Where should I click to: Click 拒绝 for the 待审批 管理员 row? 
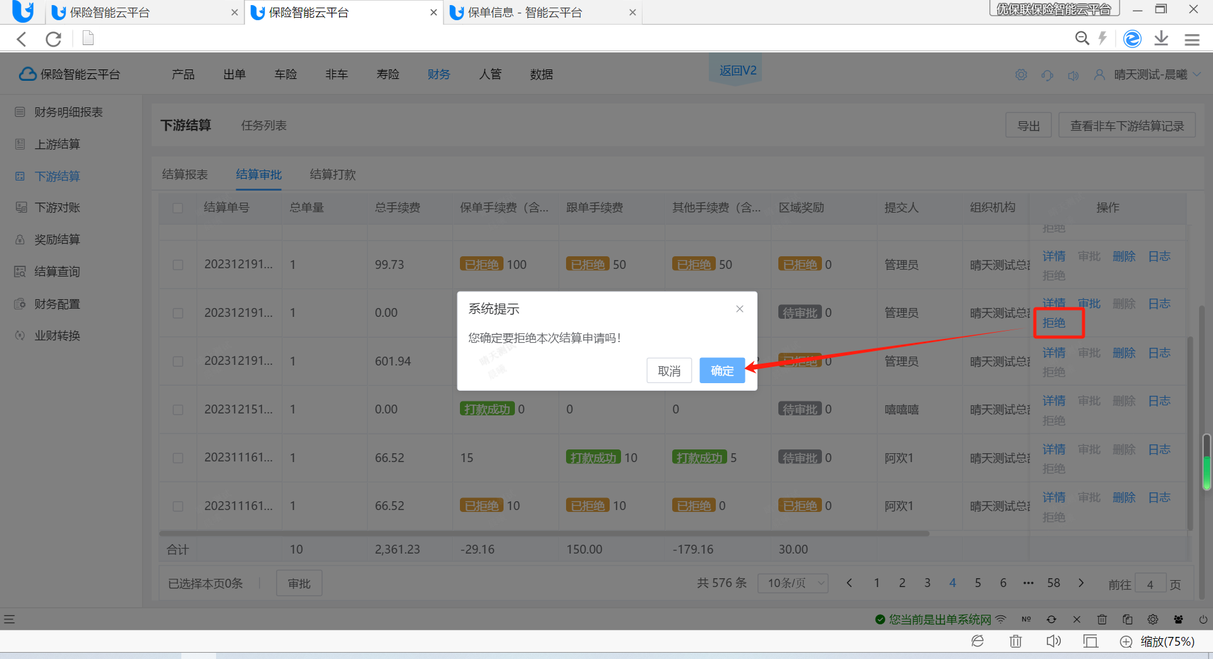tap(1054, 323)
